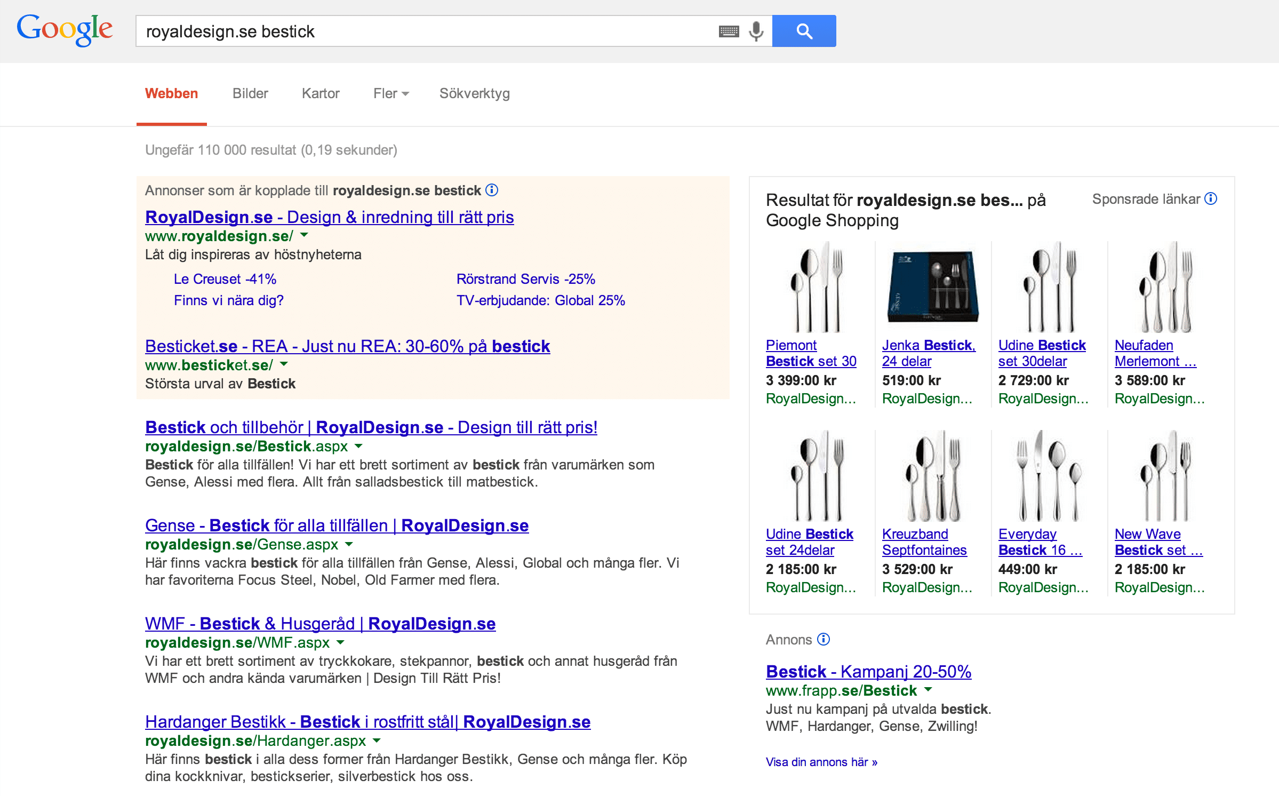Expand arrow next to www.royaldesign.se/ ad
This screenshot has height=796, width=1279.
coord(304,235)
